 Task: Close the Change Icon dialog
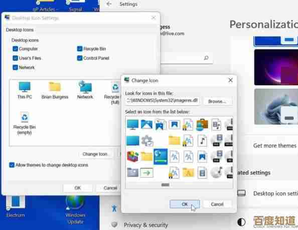coord(231,80)
